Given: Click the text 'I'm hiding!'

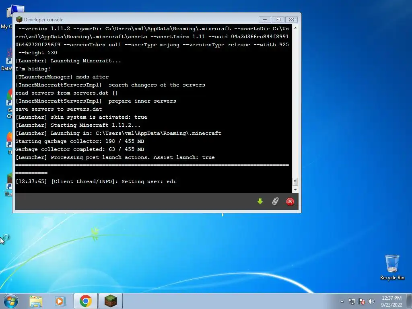Looking at the screenshot, I should coord(33,69).
